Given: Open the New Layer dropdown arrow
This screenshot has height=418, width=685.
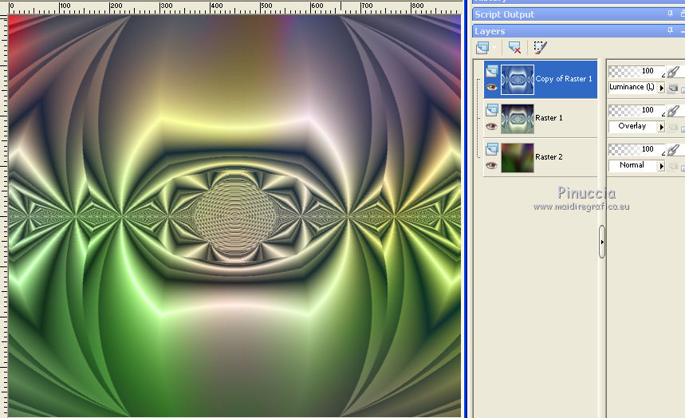Looking at the screenshot, I should click(494, 47).
